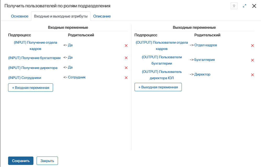
Task: Remove the 'Пользователи бухгалтерии' output row
Action: click(x=253, y=60)
